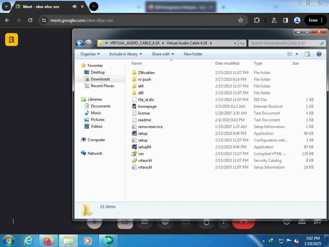The width and height of the screenshot is (329, 247).
Task: Open the Organize dropdown menu
Action: coord(90,54)
